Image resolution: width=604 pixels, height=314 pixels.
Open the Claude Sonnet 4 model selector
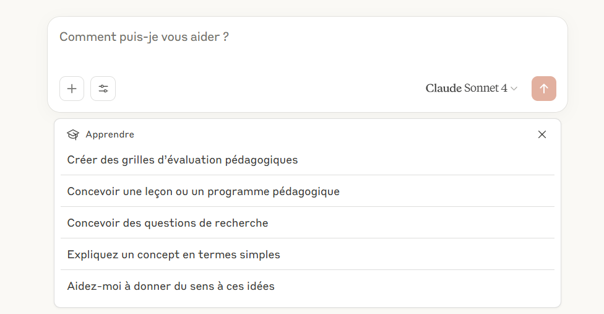coord(471,89)
